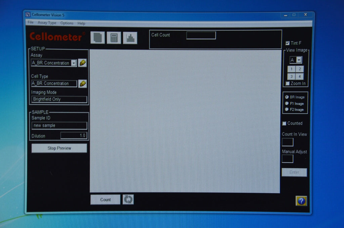The height and width of the screenshot is (228, 344).
Task: Enable the Zoom In checkbox
Action: point(287,83)
